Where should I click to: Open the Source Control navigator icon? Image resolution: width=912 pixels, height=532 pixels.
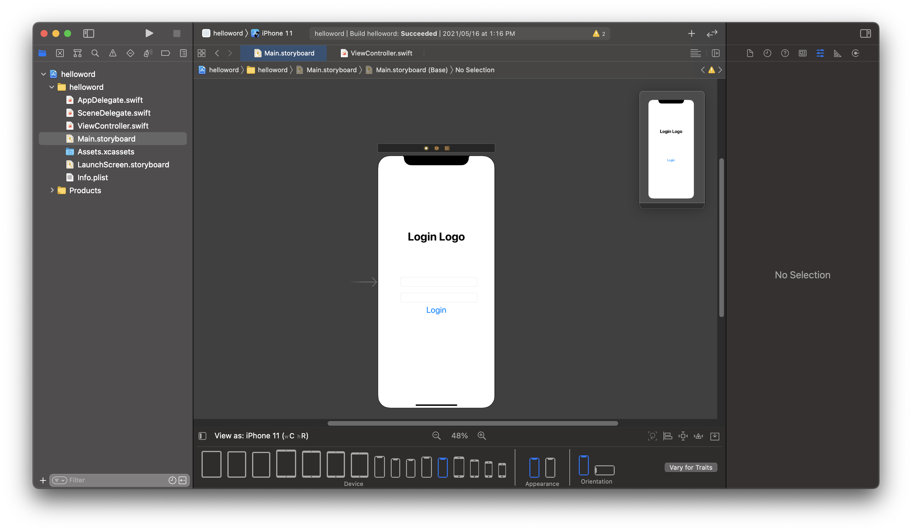click(60, 53)
